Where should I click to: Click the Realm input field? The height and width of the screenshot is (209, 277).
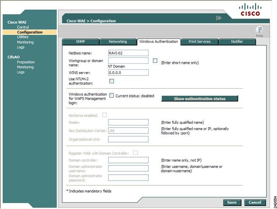pos(128,122)
